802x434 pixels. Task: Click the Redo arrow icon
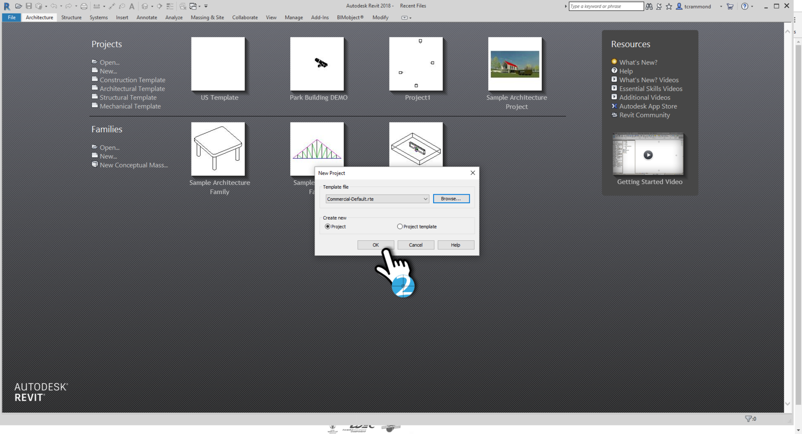pyautogui.click(x=69, y=6)
